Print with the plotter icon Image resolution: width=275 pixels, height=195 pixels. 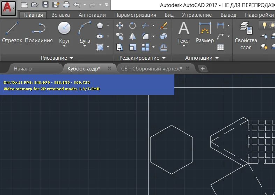click(x=66, y=5)
